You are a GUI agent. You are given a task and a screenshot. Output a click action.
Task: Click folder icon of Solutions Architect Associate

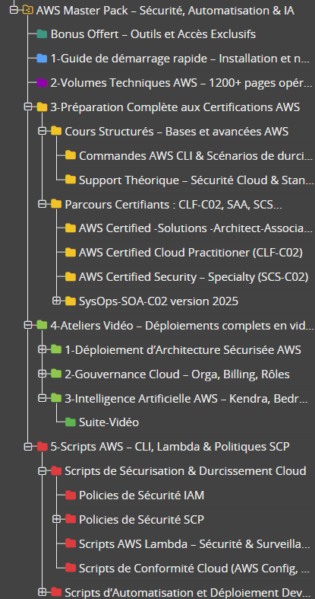[71, 228]
